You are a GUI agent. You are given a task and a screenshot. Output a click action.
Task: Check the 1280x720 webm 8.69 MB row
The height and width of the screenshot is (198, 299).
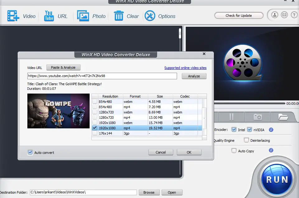[95, 112]
